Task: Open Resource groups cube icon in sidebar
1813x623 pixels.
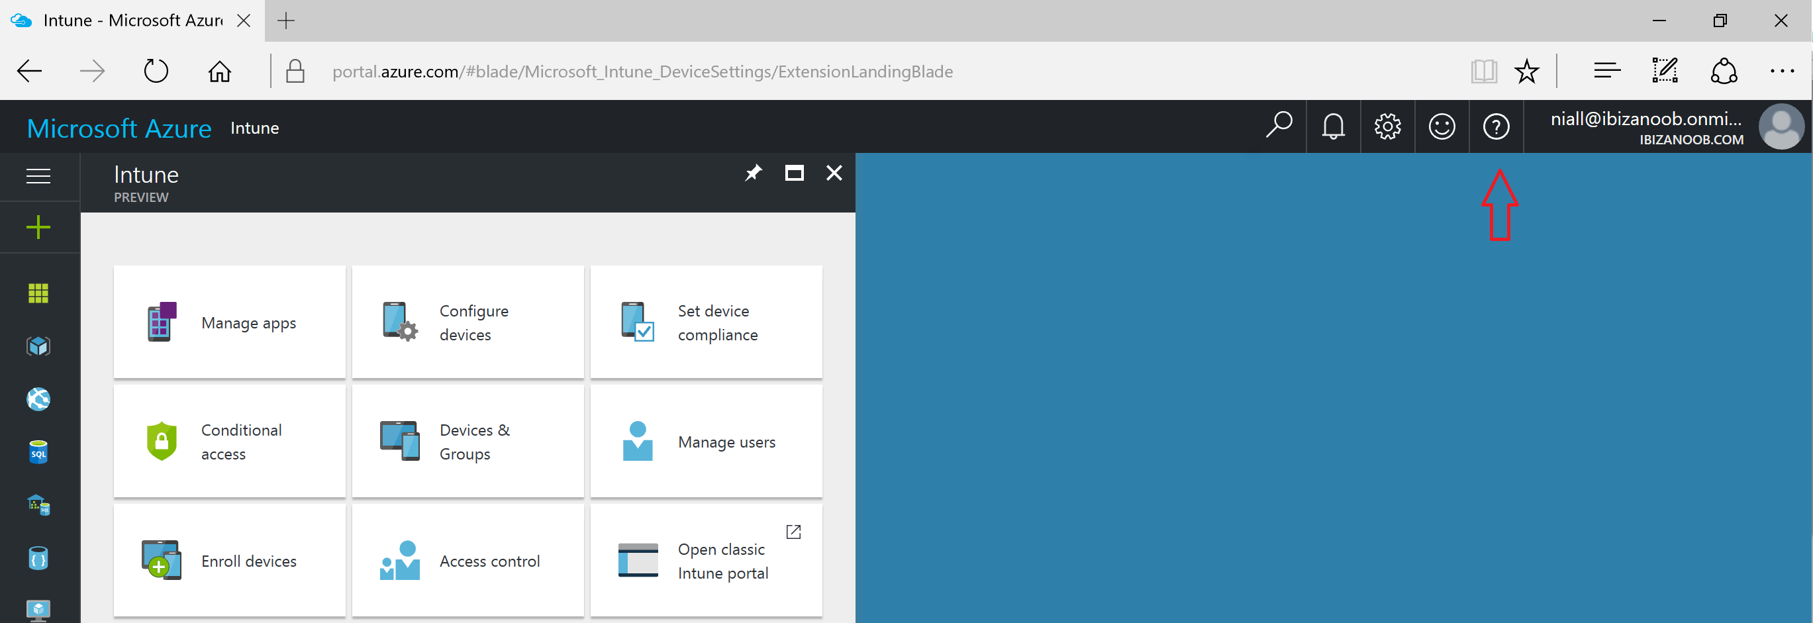Action: pyautogui.click(x=38, y=346)
